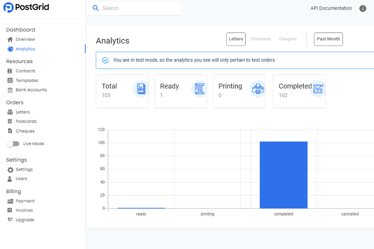
Task: Click the PostGrid logo
Action: click(x=26, y=7)
